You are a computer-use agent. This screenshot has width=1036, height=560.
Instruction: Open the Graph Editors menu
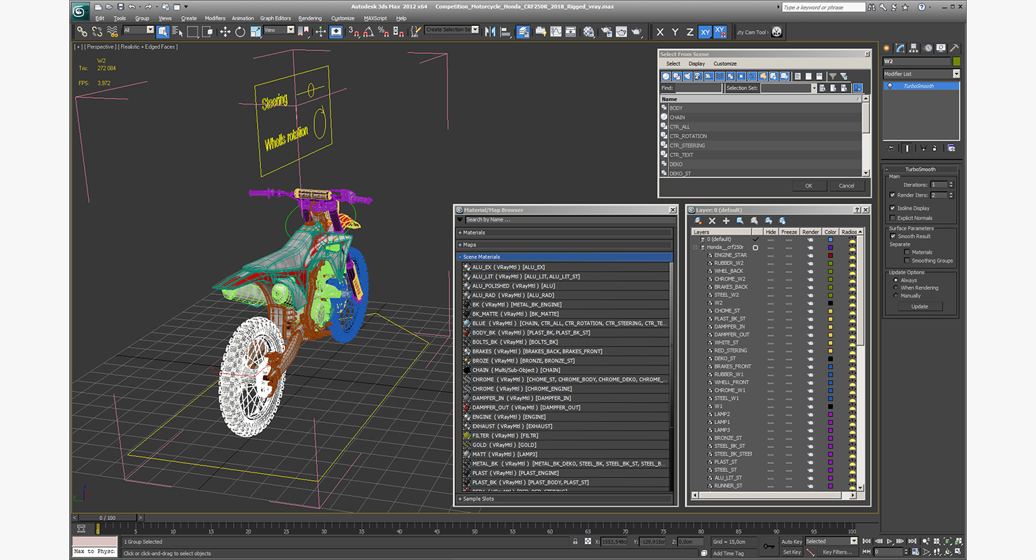[275, 18]
